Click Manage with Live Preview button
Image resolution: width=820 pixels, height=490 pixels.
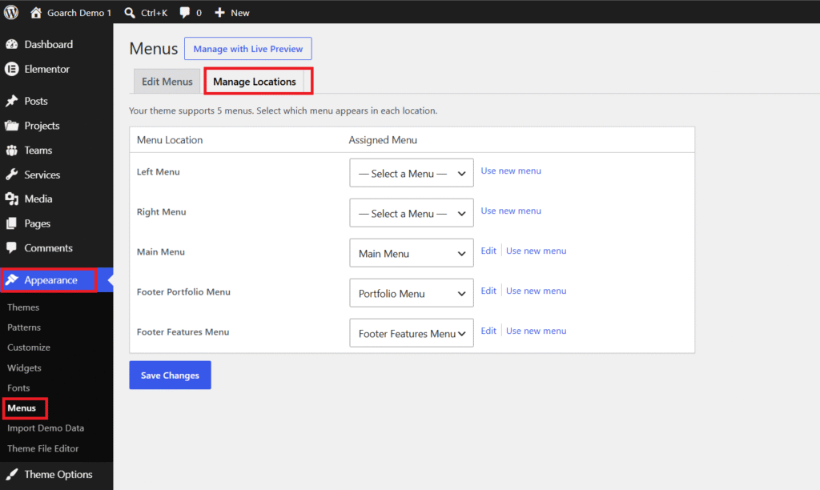click(248, 49)
